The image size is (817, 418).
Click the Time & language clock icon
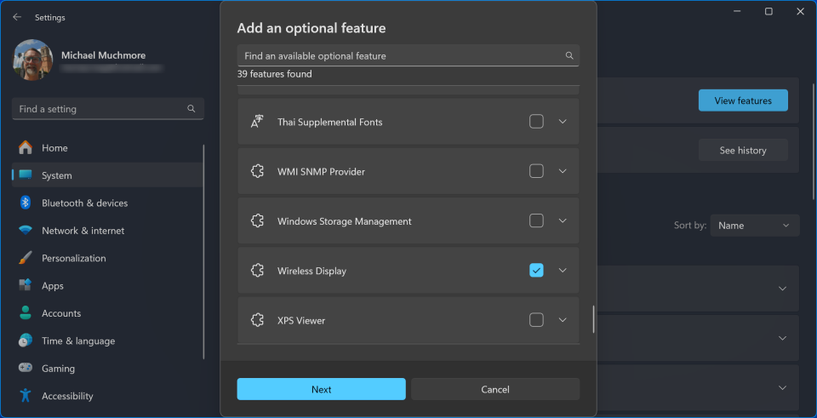tap(25, 341)
